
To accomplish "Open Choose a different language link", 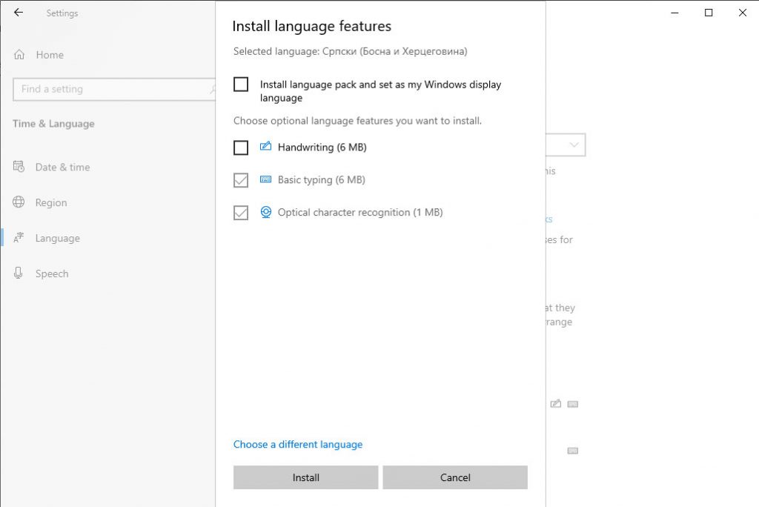I will [x=299, y=444].
